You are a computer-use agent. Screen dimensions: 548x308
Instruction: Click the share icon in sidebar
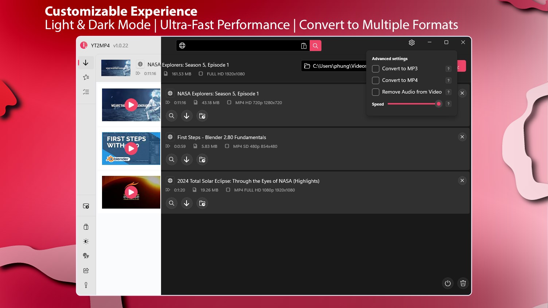(x=86, y=271)
